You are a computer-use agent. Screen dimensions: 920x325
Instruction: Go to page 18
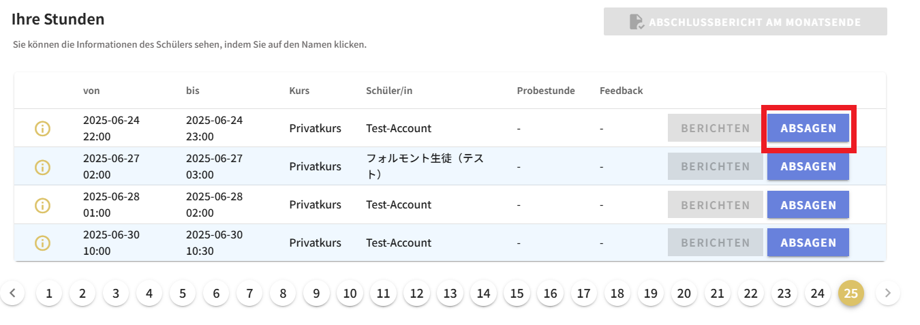(x=617, y=294)
